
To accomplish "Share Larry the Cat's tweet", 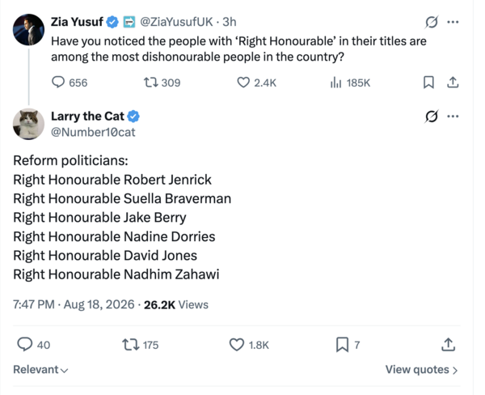I will pos(448,345).
